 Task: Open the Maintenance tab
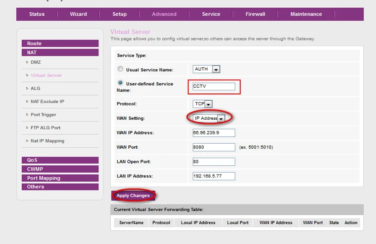(306, 14)
